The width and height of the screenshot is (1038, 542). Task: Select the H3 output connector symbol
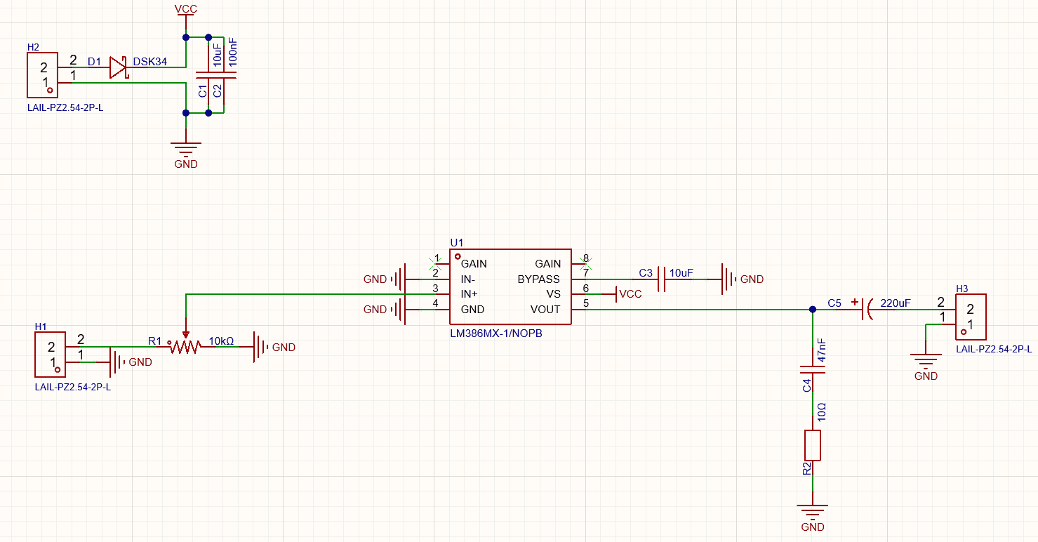click(x=973, y=317)
